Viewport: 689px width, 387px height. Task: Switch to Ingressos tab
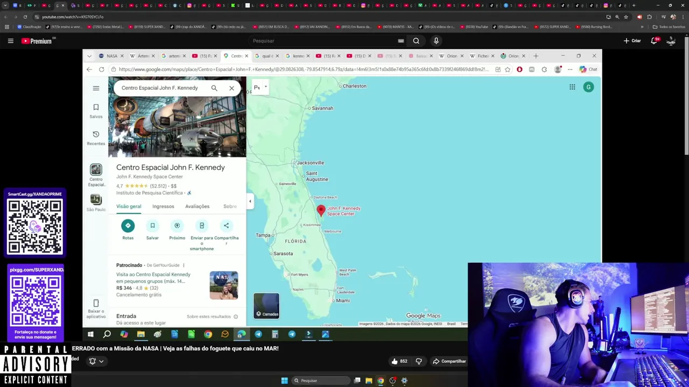pos(163,206)
